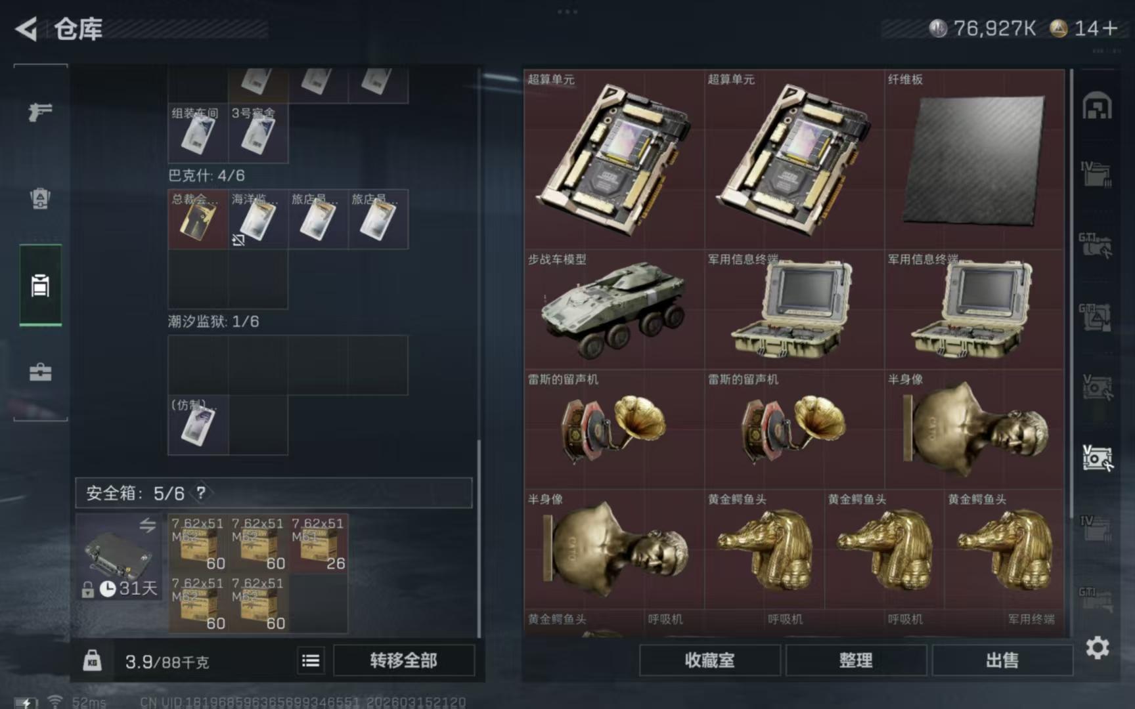Click the 转移全部 button
The height and width of the screenshot is (709, 1135).
[x=404, y=660]
